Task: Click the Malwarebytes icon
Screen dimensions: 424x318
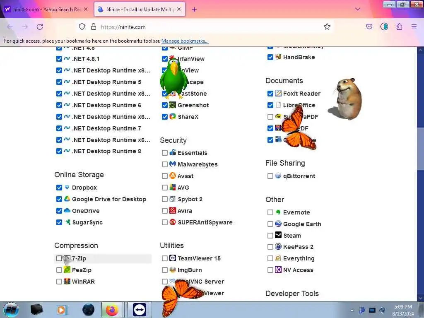Action: click(173, 164)
